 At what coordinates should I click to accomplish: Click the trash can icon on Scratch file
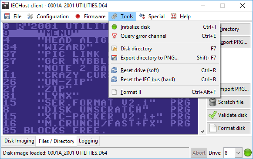tap(213, 102)
